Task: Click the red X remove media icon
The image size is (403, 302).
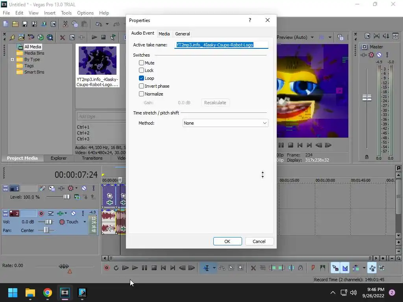Action: pos(62,37)
